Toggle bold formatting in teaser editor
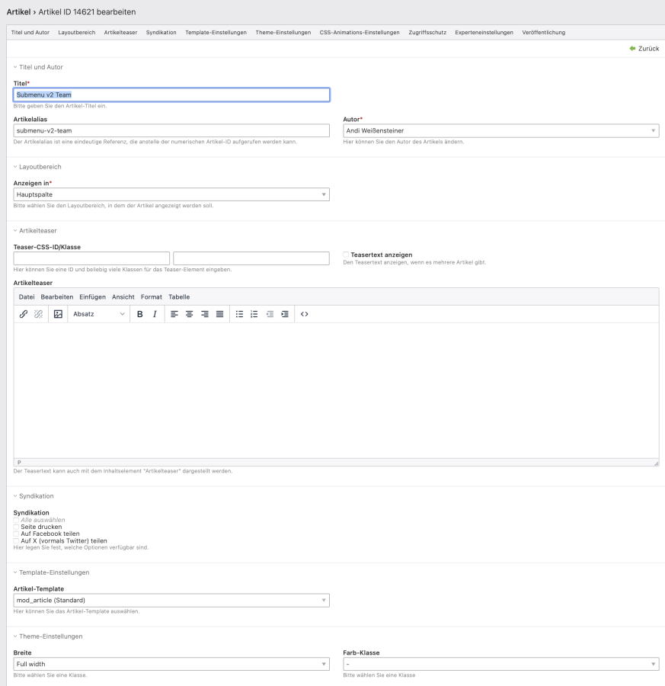Screen dimensions: 665x686 (140, 314)
